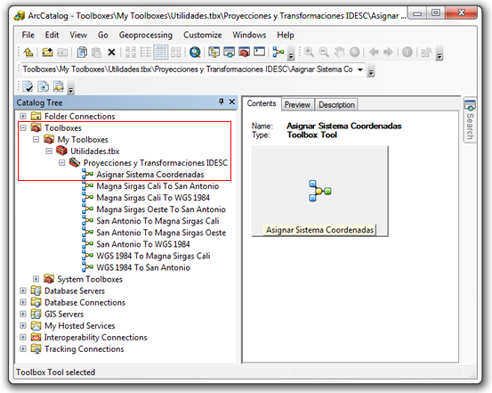Screen dimensions: 492x393
Task: Open the ModelBuilder window icon
Action: coord(278,52)
